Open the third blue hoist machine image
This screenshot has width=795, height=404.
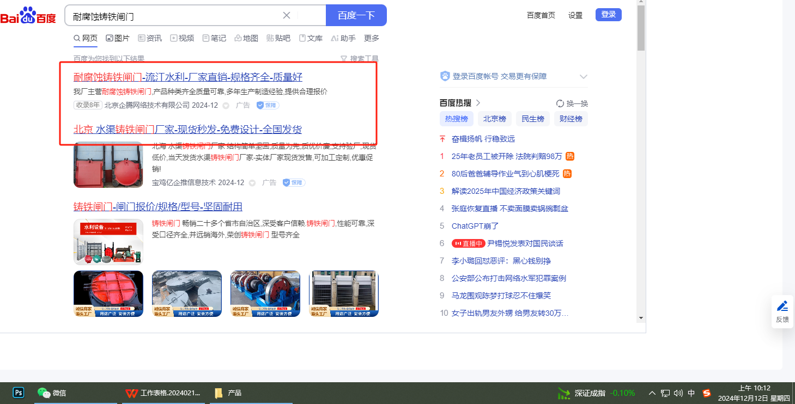[x=265, y=293]
